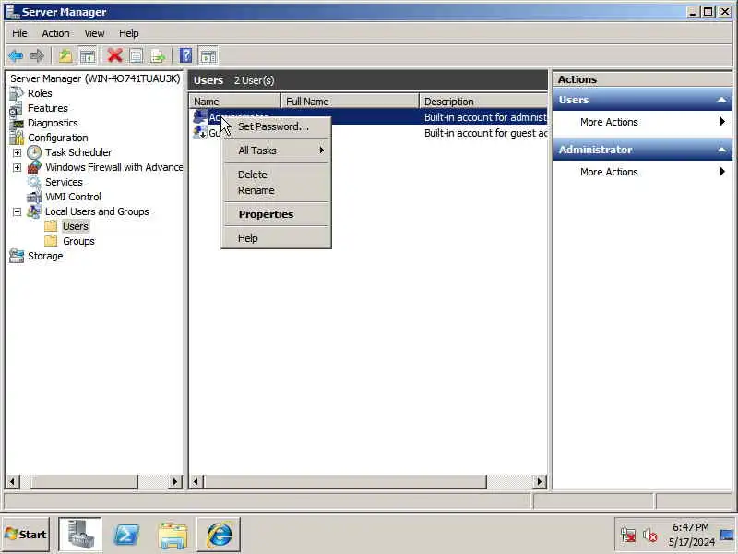
Task: Click the network status tray icon
Action: 628,536
